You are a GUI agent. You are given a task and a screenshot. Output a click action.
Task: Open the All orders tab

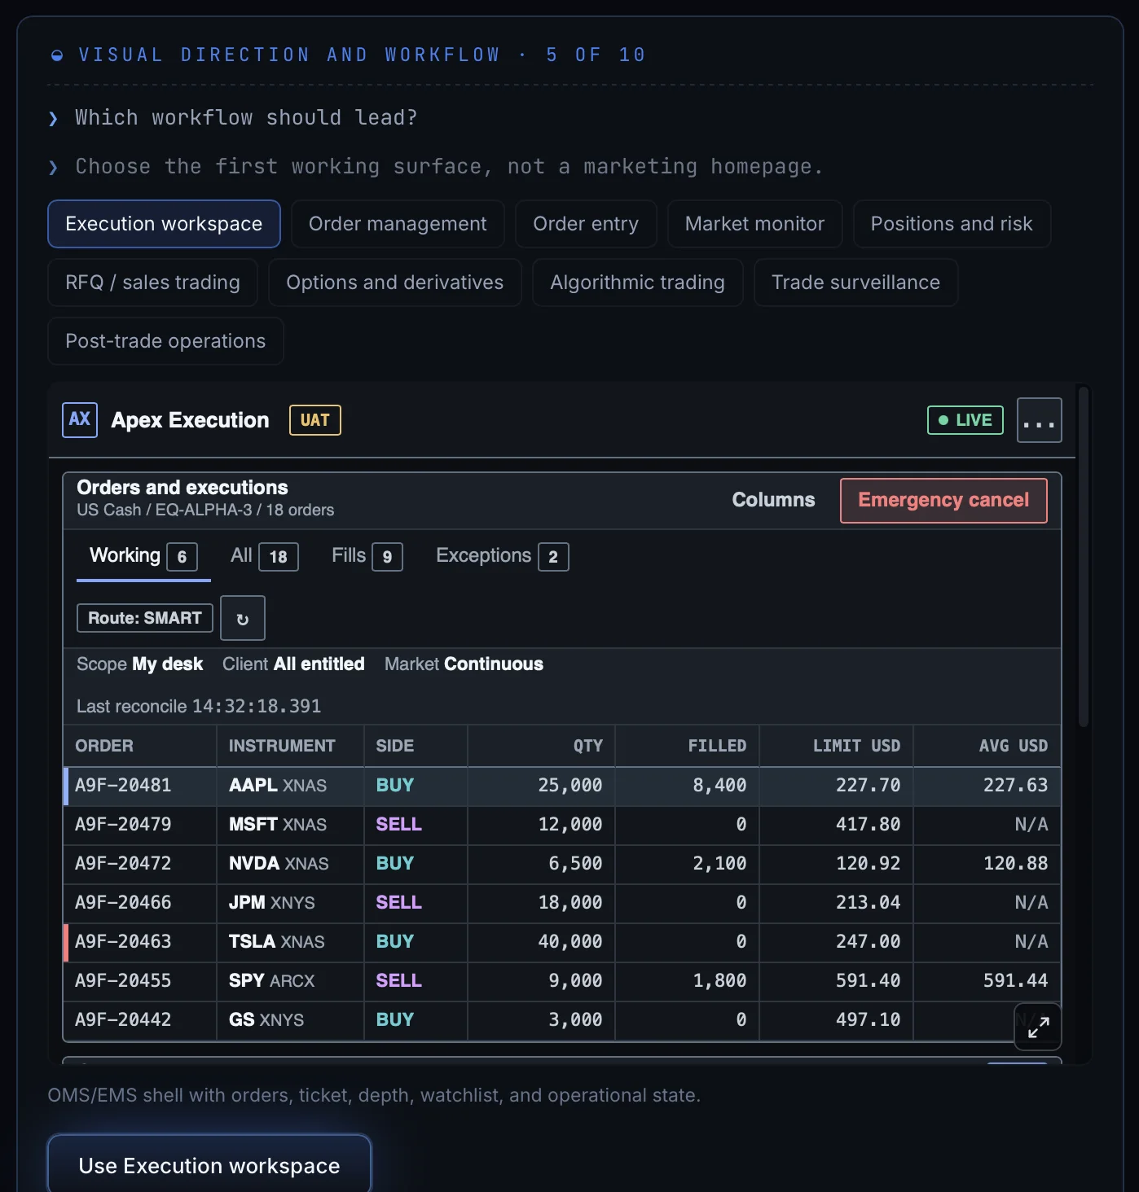click(264, 557)
